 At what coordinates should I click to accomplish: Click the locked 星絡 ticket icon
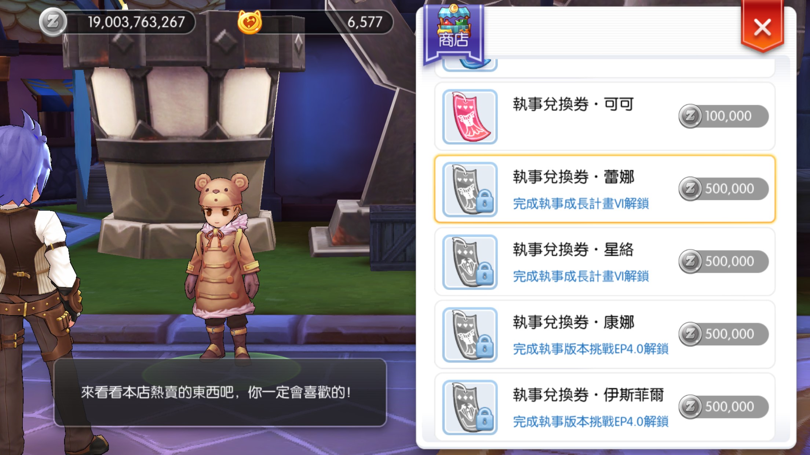[x=470, y=262]
